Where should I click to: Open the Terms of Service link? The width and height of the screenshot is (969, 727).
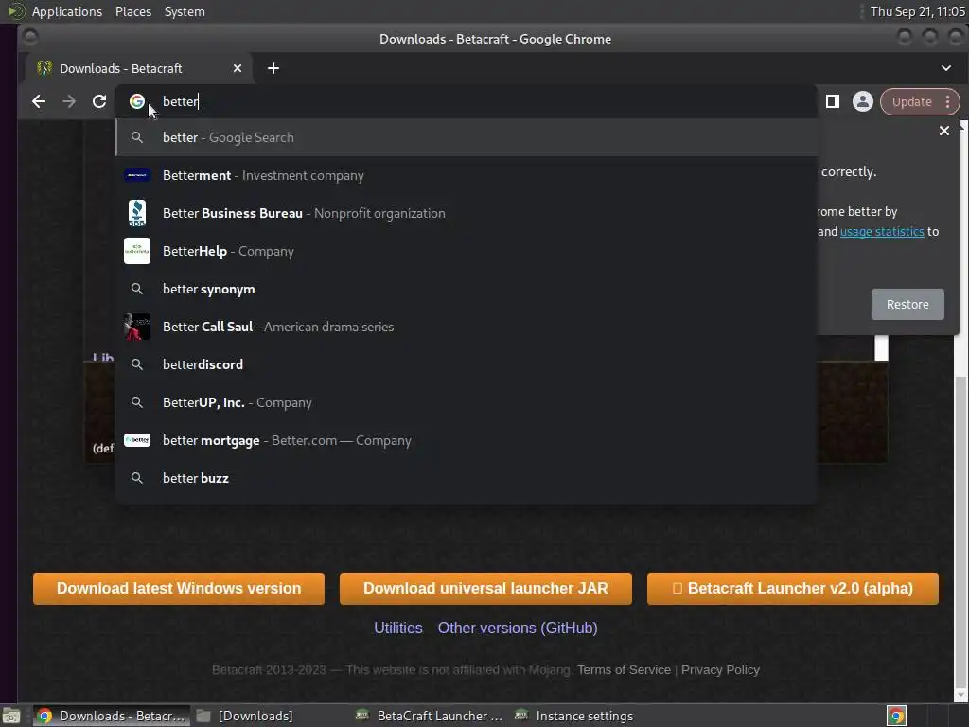click(624, 669)
